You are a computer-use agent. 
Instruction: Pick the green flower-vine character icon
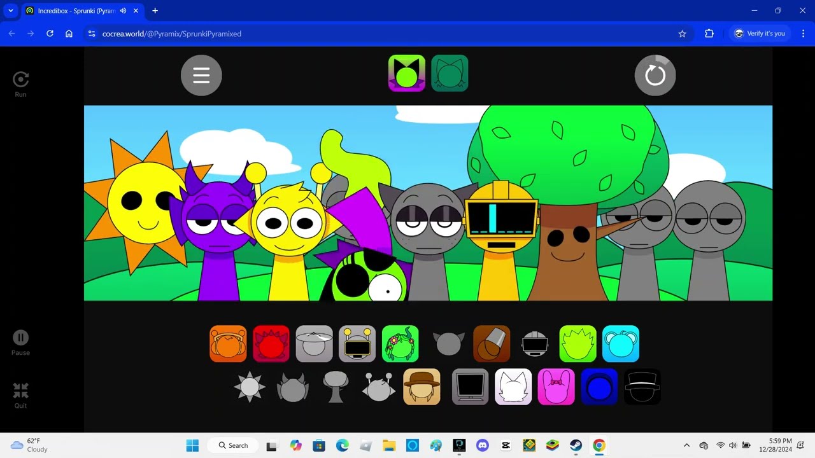400,343
